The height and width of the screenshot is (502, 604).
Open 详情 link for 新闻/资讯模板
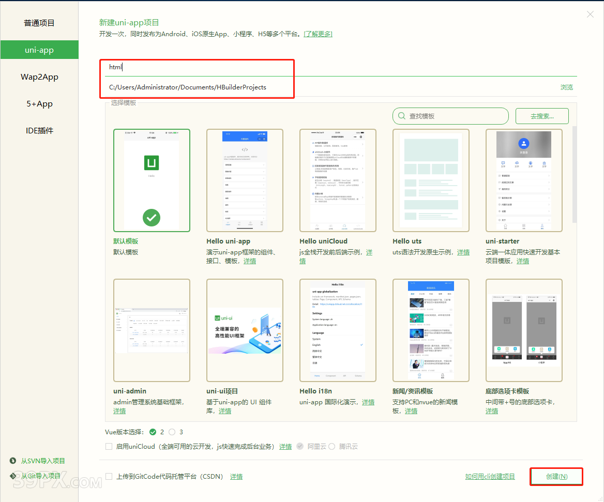pos(411,411)
